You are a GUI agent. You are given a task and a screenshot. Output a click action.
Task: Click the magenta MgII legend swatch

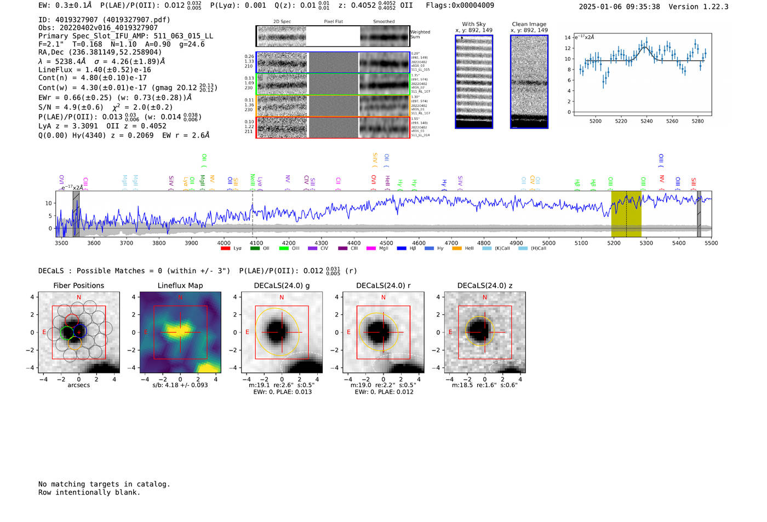371,249
